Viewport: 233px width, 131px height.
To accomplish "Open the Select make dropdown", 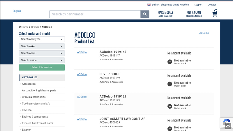I will pos(42,46).
